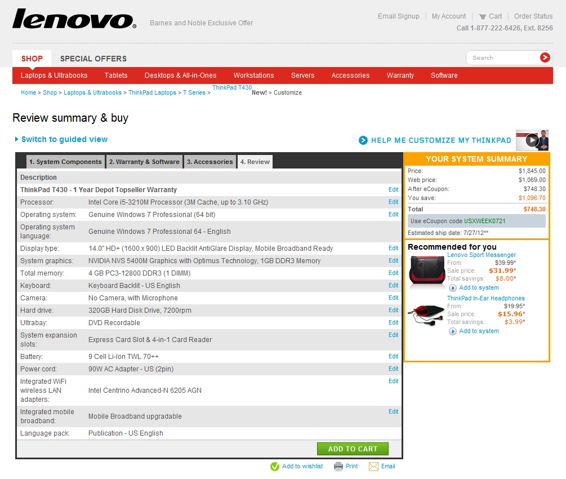Image resolution: width=566 pixels, height=479 pixels.
Task: Go to ThinkPad Laptops breadcrumb
Action: pyautogui.click(x=152, y=92)
